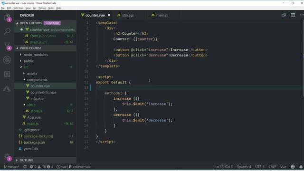The height and width of the screenshot is (171, 304).
Task: Open the Tasks menu
Action: tap(51, 8)
